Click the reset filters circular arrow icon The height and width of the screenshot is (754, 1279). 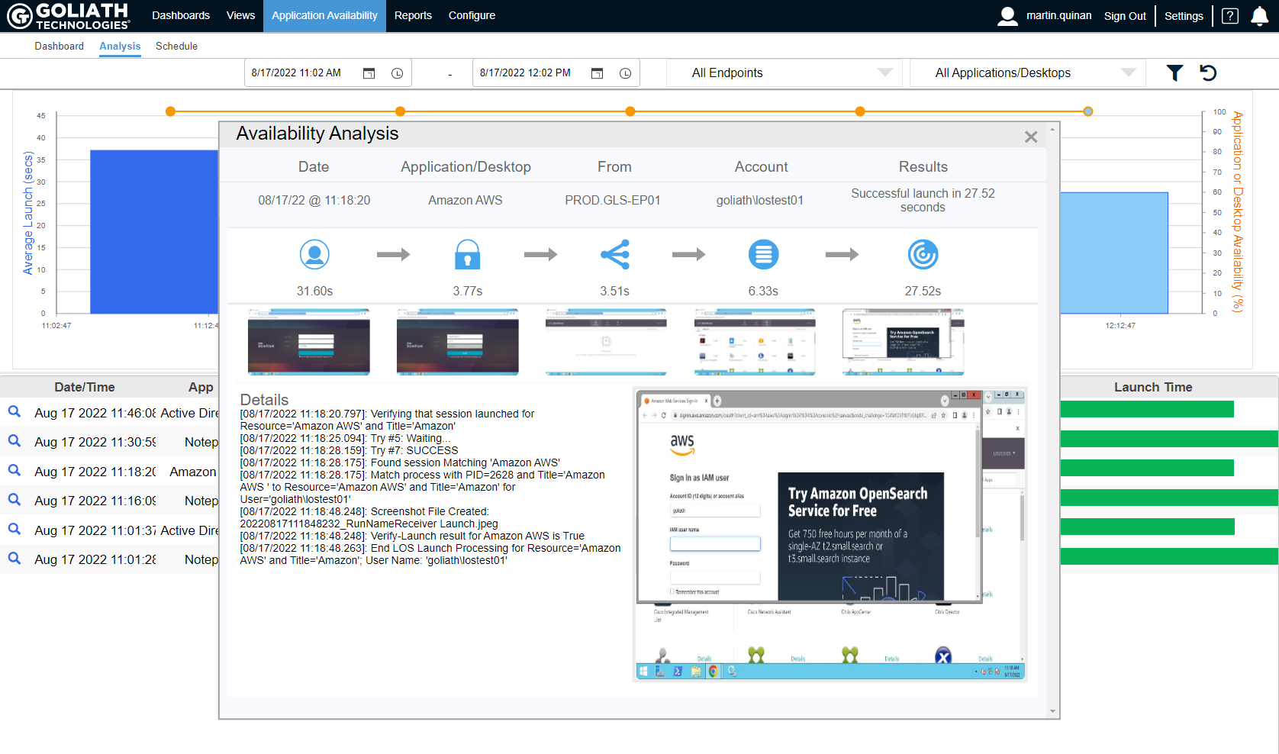pos(1208,72)
